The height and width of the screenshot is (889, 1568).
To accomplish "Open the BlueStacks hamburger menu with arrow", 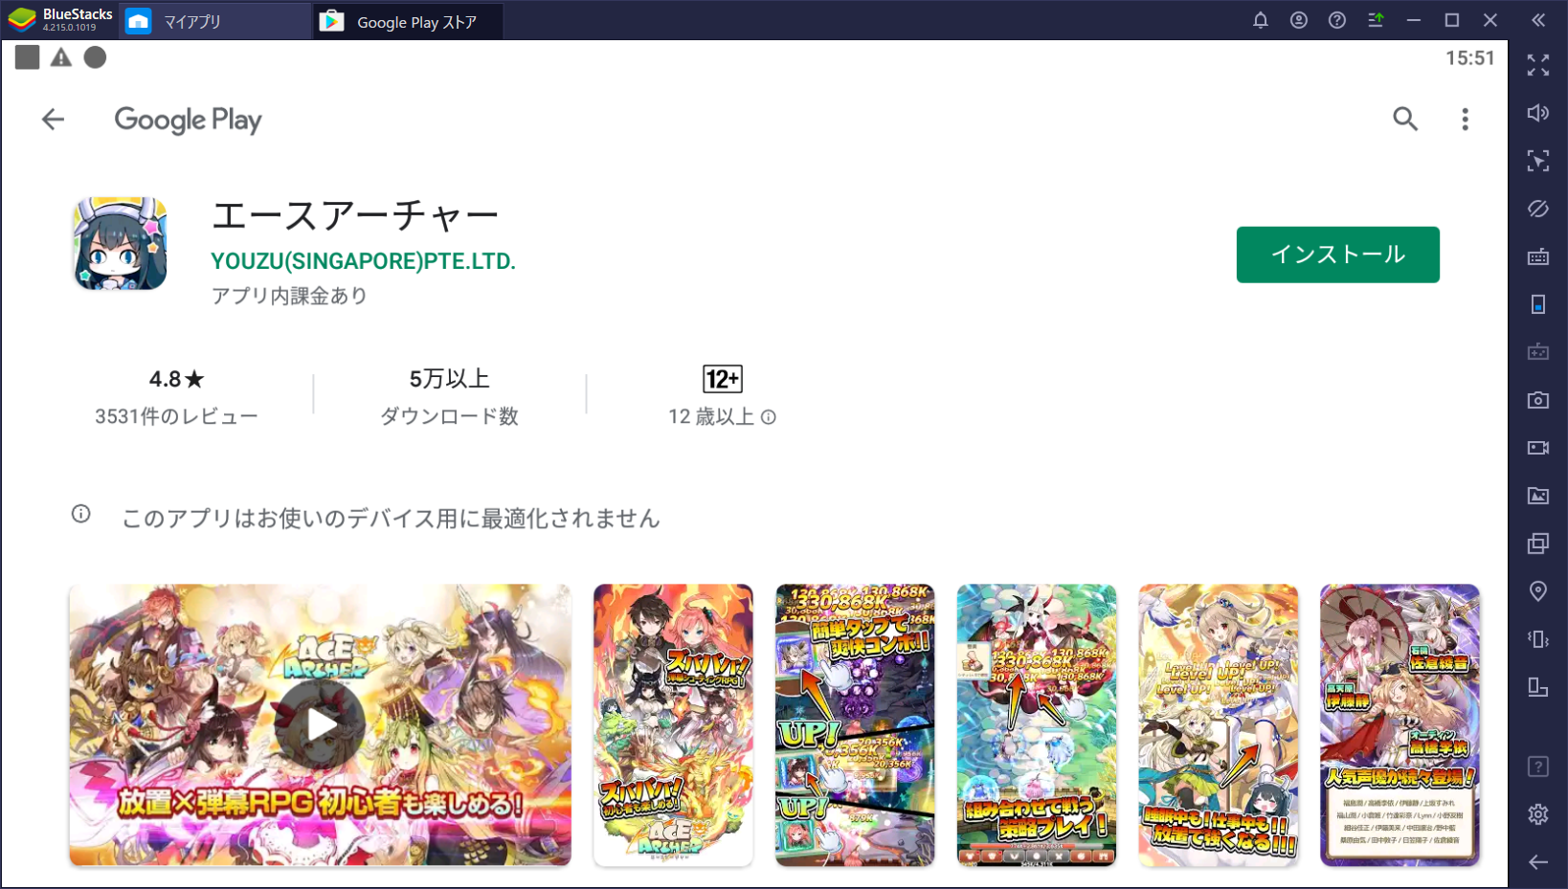I will pyautogui.click(x=1376, y=20).
